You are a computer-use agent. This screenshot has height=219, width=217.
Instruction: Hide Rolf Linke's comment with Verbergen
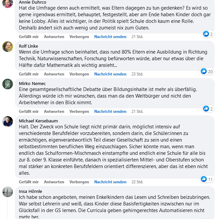click(79, 74)
